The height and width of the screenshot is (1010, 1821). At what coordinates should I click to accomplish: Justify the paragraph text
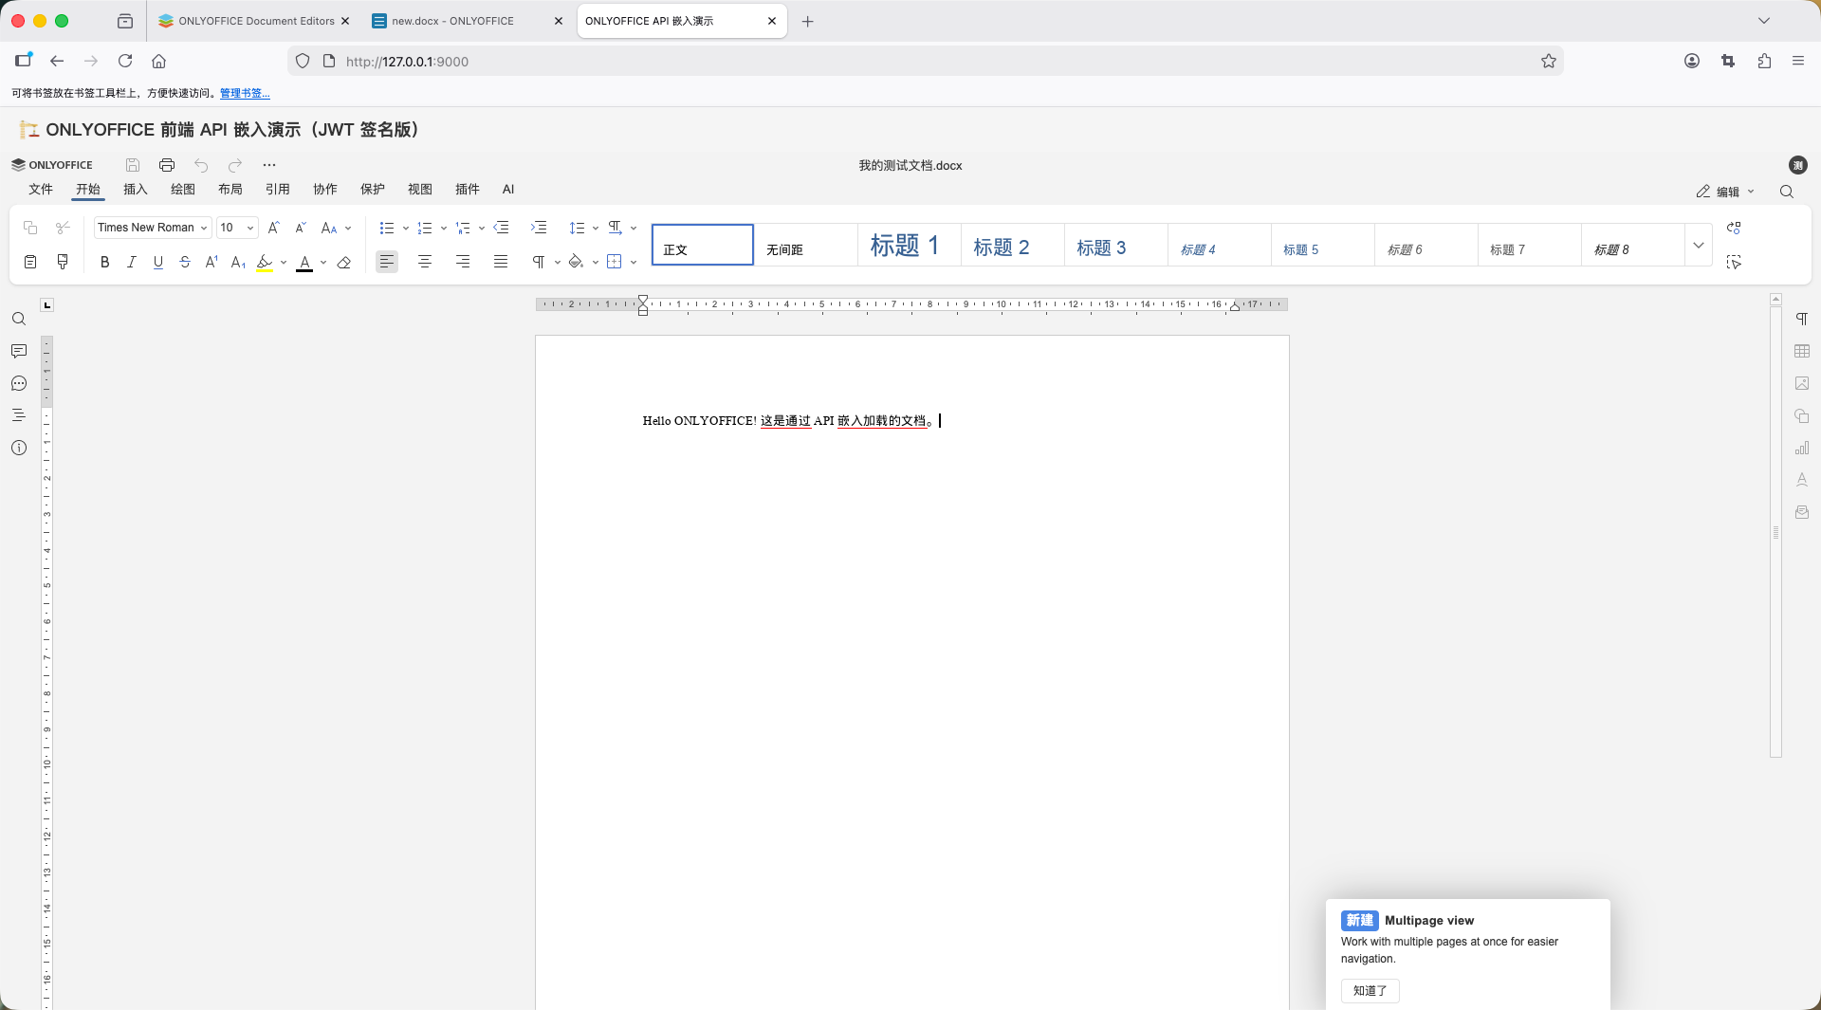coord(501,262)
